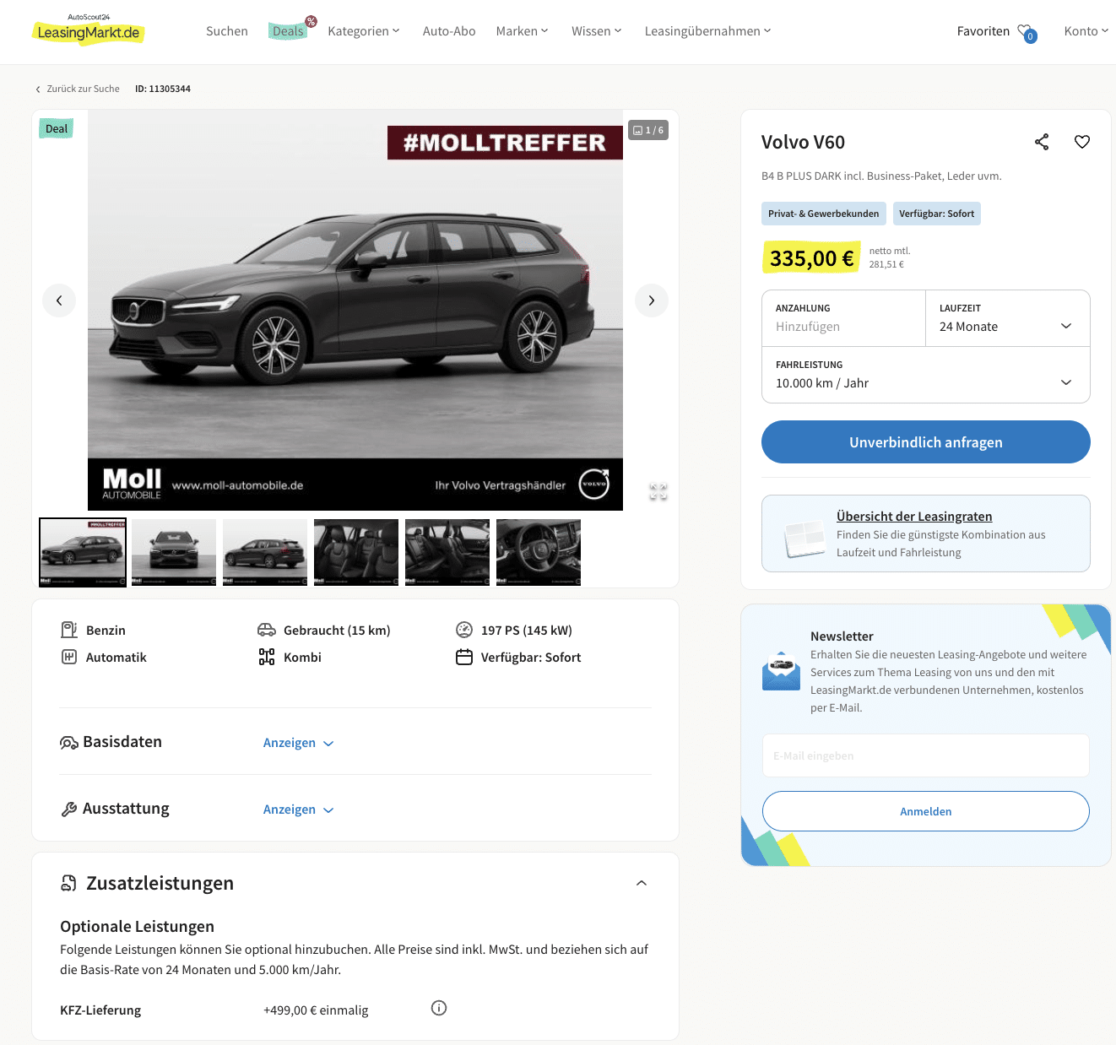Screen dimensions: 1116x1045
Task: Click the leasing rates overview image
Action: (804, 537)
